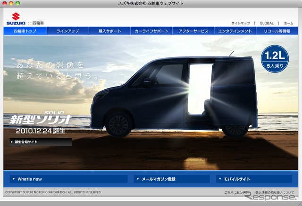The width and height of the screenshot is (302, 206).
Task: Select the エンタテインメント tab
Action: click(235, 31)
